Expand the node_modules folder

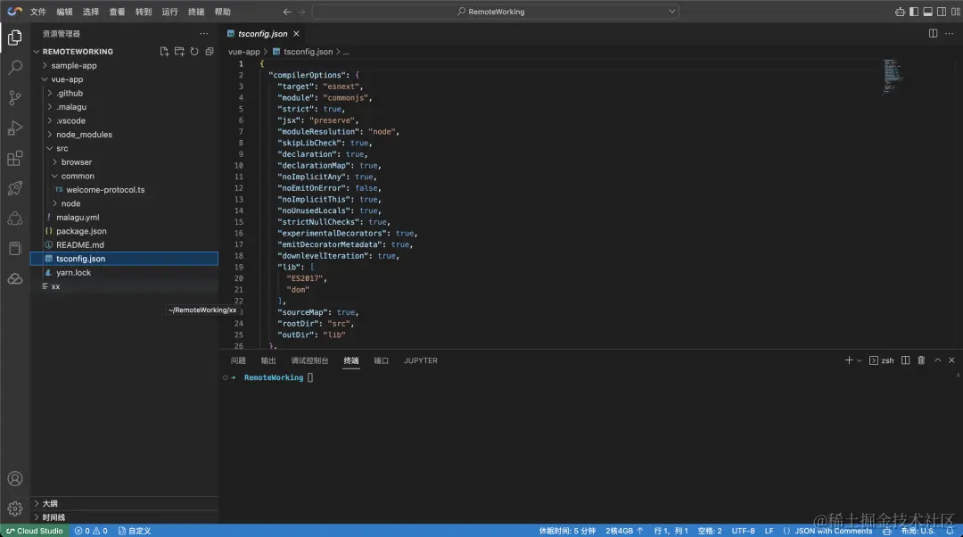(x=124, y=135)
